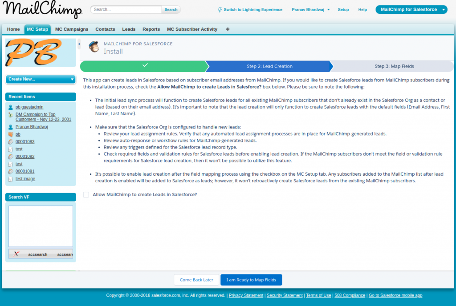The height and width of the screenshot is (306, 456).
Task: Click I am Ready to Map Fields
Action: 251,280
